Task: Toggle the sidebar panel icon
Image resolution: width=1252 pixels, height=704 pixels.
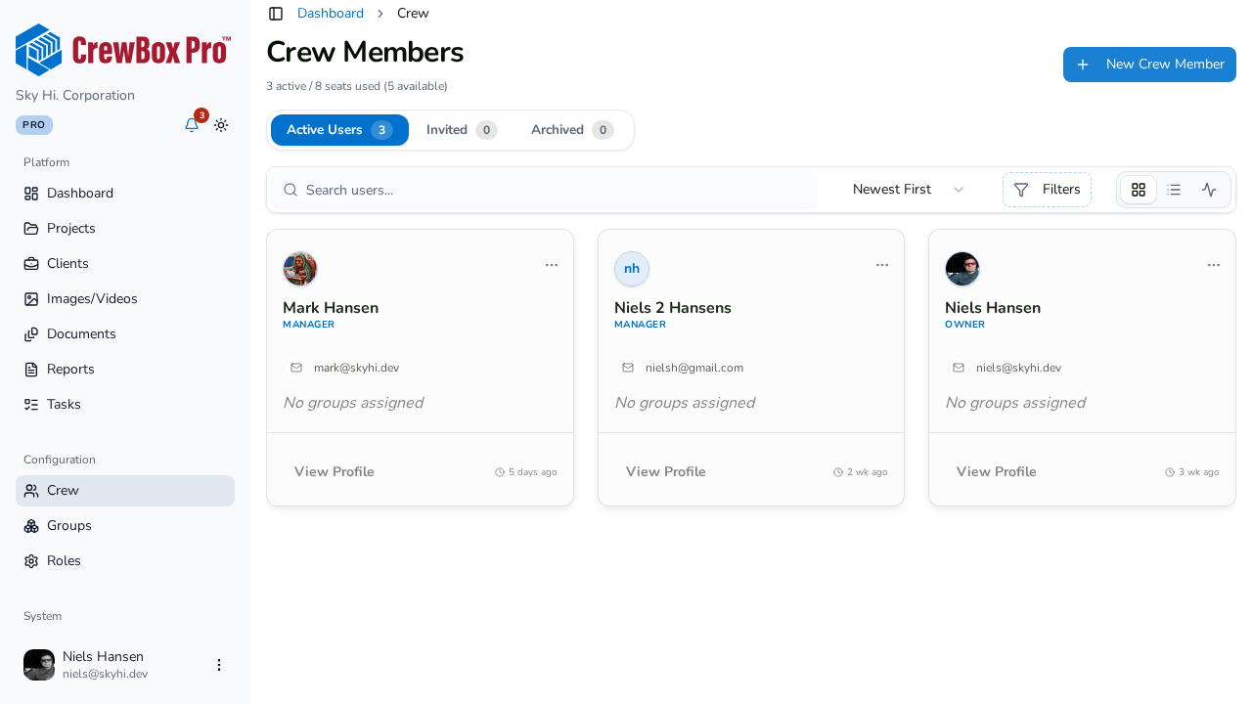Action: (276, 14)
